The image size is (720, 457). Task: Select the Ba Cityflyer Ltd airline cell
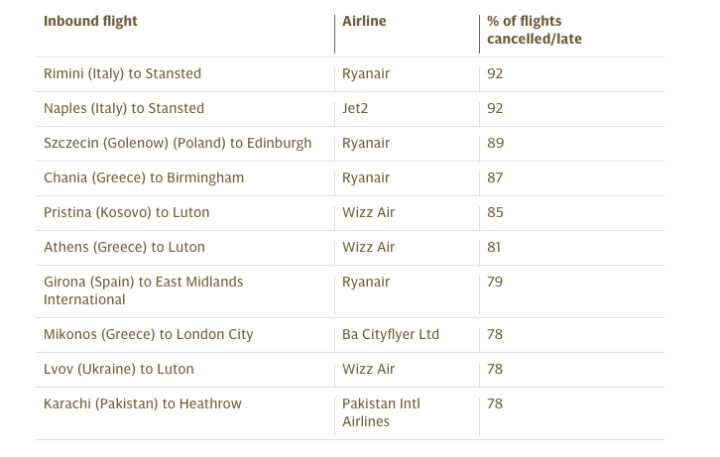point(391,334)
